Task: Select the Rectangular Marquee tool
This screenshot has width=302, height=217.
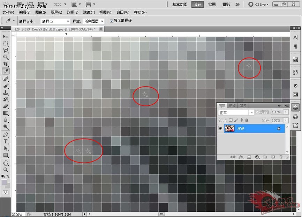Action: 6,44
